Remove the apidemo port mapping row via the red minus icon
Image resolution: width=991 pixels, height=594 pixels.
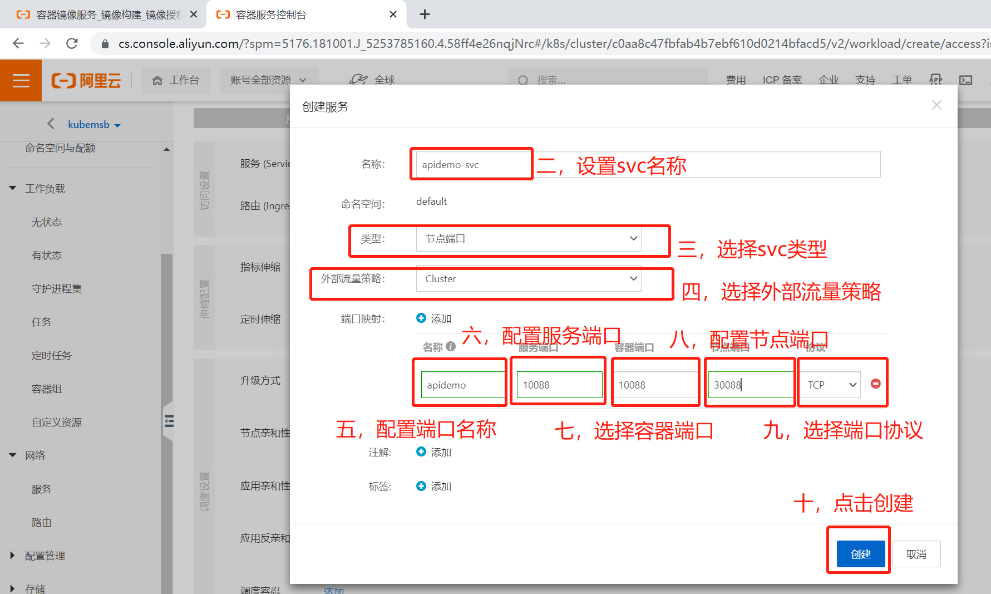875,384
